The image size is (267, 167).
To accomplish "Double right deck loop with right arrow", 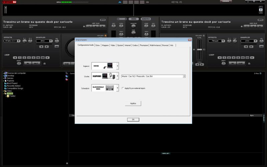I will (252, 57).
